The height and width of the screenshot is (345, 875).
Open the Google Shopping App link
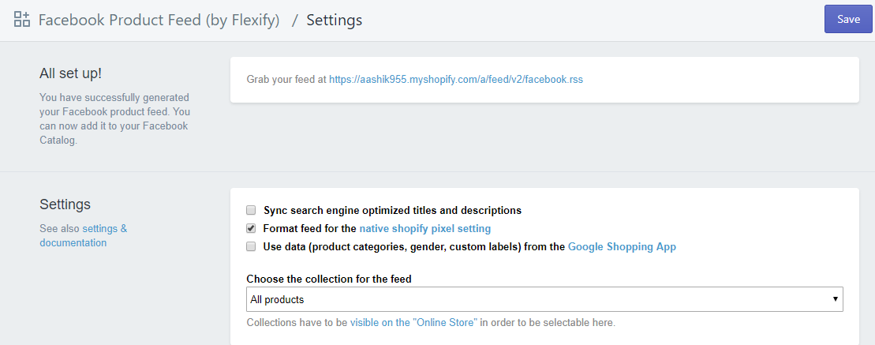tap(623, 247)
